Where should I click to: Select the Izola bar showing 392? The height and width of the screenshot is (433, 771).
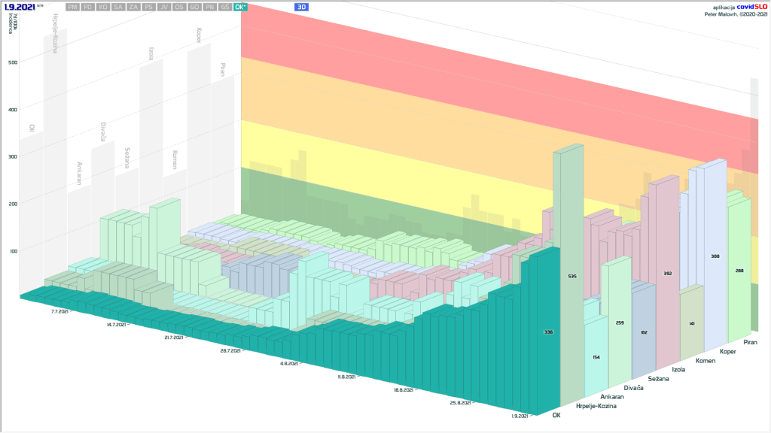(x=667, y=273)
